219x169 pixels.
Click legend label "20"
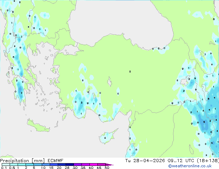click(59, 168)
